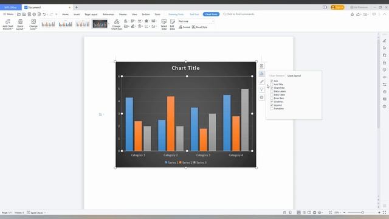This screenshot has height=219, width=389.
Task: Expand the chart styles gallery arrow
Action: 109,24
